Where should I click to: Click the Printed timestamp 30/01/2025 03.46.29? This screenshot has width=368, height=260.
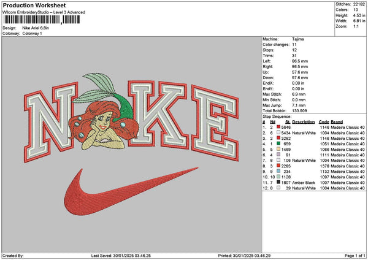coord(251,256)
